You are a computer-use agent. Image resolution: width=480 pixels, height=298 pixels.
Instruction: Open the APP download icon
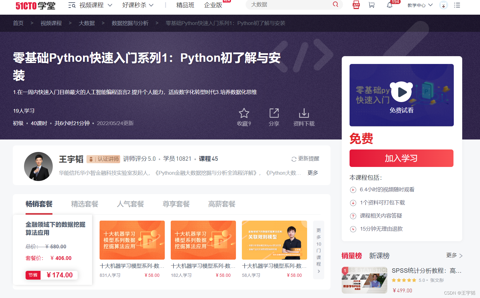[x=356, y=5]
